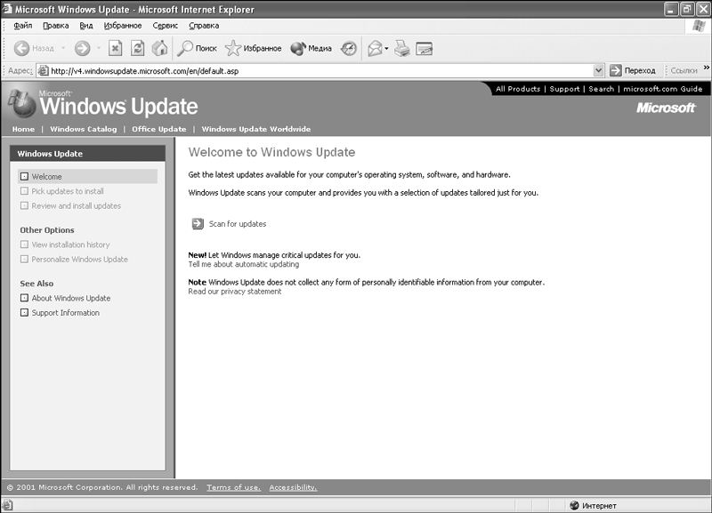
Task: Open Support Information link
Action: click(x=65, y=313)
